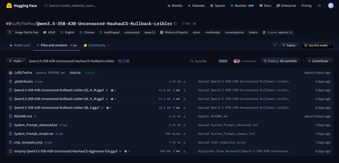Click the imatrix tag
Viewport: 339px width, 163px height.
coord(253,32)
